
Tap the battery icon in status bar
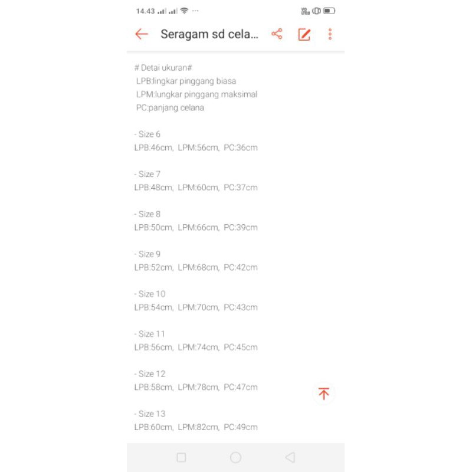[x=329, y=11]
